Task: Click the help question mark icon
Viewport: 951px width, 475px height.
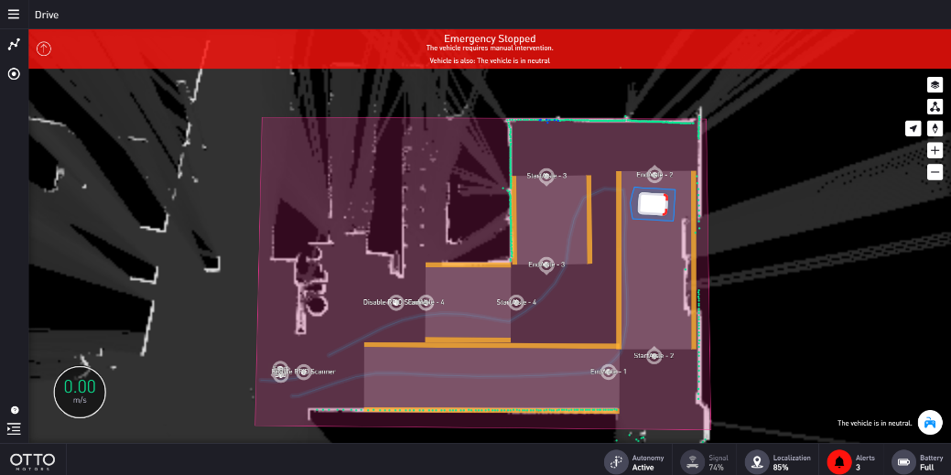Action: (15, 410)
